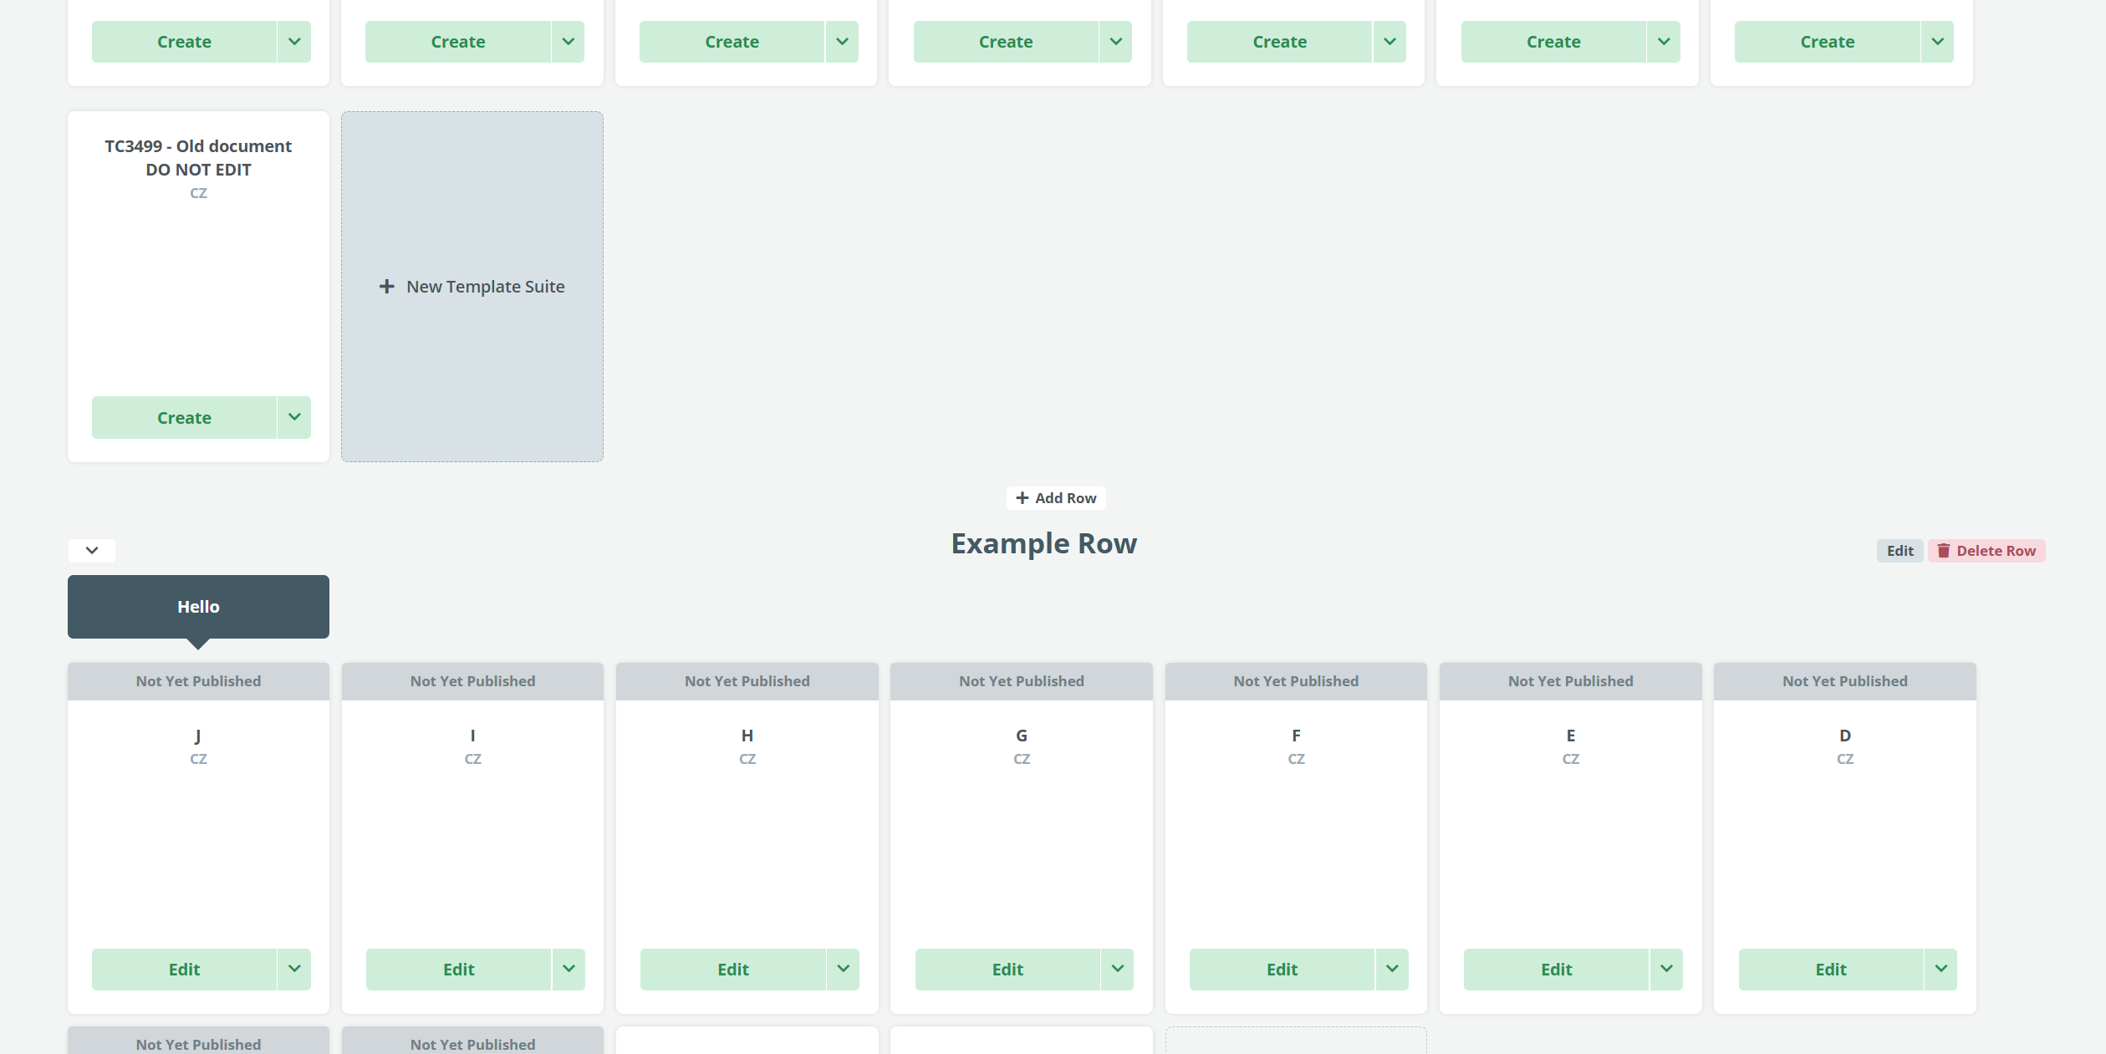
Task: Open dropdown arrow for card E Edit
Action: coord(1666,969)
